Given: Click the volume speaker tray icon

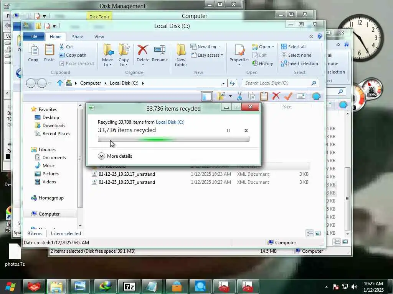Looking at the screenshot, I should pyautogui.click(x=354, y=286).
